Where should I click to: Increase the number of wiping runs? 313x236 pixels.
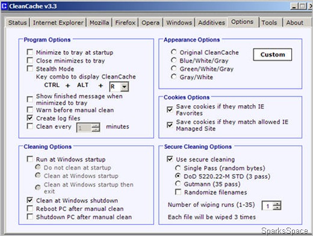point(277,203)
